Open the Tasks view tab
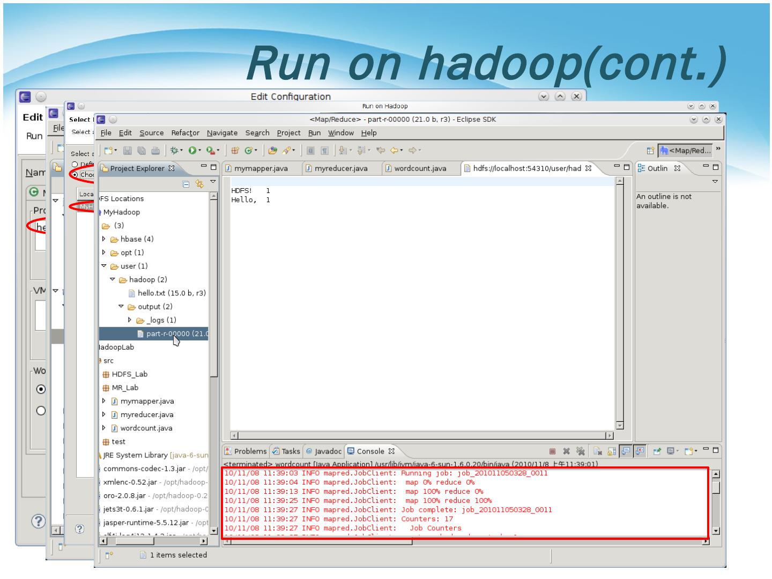 click(x=286, y=451)
